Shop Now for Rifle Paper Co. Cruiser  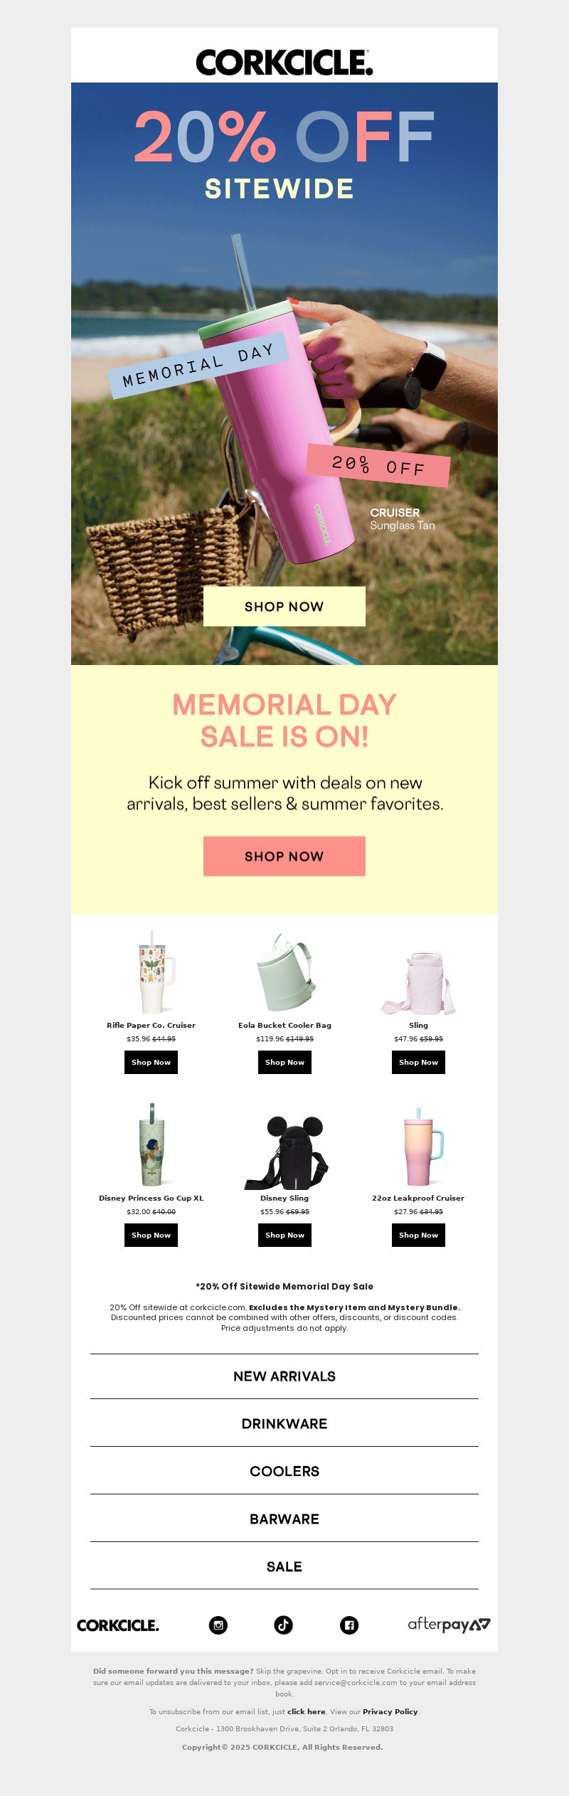(151, 1062)
